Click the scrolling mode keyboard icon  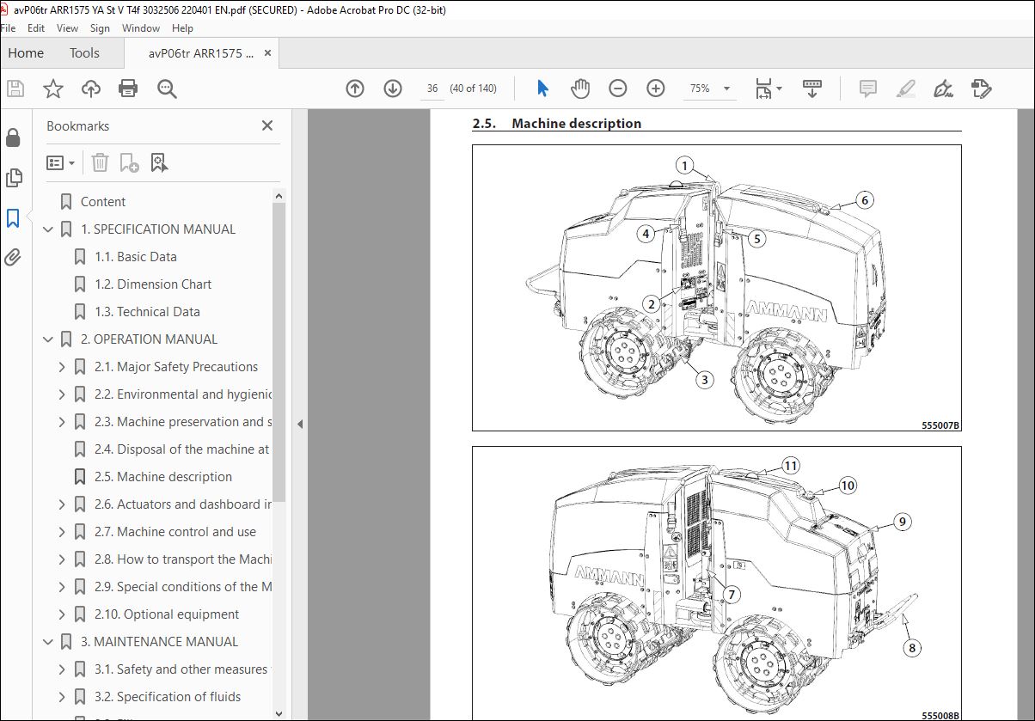tap(812, 89)
